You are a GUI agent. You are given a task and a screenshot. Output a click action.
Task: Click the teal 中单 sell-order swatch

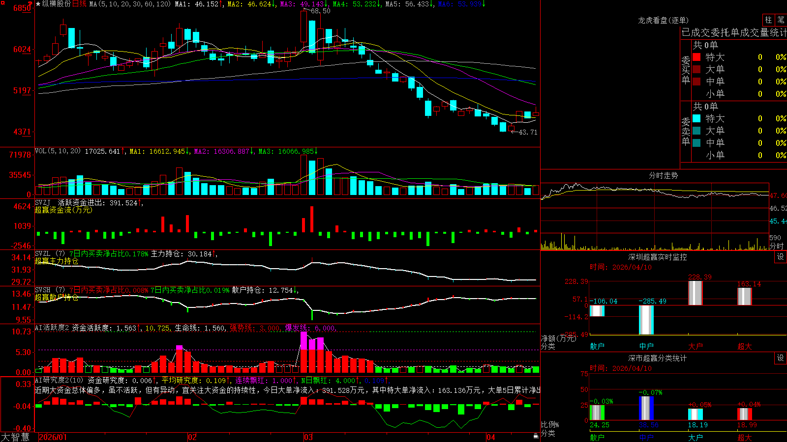pyautogui.click(x=696, y=143)
